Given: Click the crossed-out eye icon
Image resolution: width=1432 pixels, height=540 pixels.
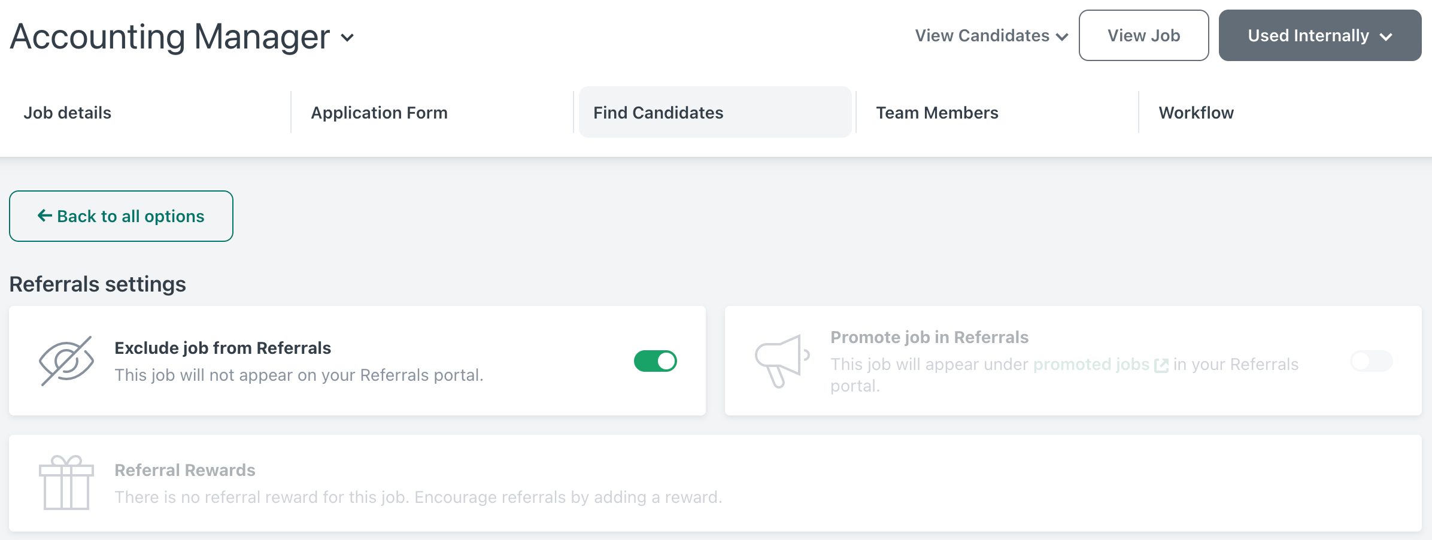Looking at the screenshot, I should [66, 361].
